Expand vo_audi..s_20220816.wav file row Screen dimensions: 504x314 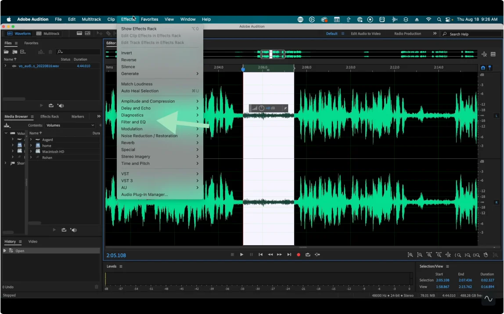pos(5,66)
